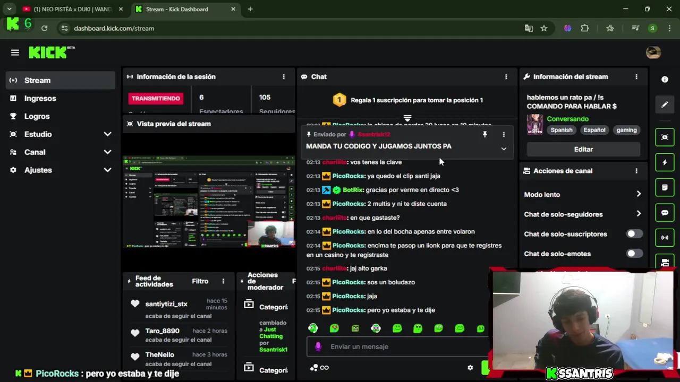Open pinned message three-dot menu
Image resolution: width=680 pixels, height=382 pixels.
(504, 135)
